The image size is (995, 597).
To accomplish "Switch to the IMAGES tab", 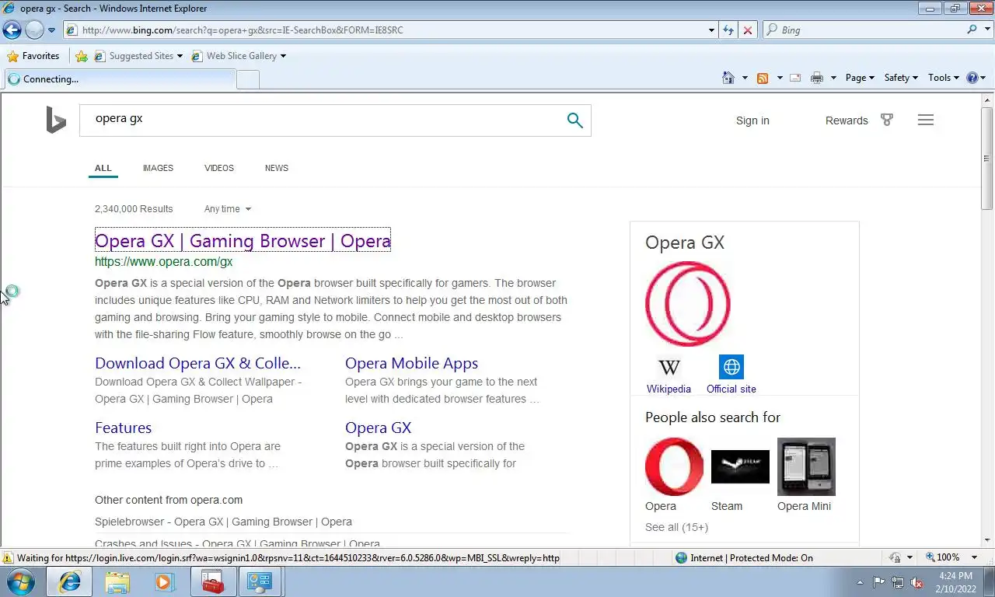I will pos(158,168).
